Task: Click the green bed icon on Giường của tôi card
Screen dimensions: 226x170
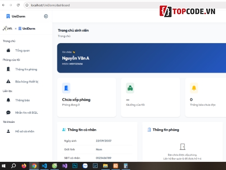Action: click(130, 88)
